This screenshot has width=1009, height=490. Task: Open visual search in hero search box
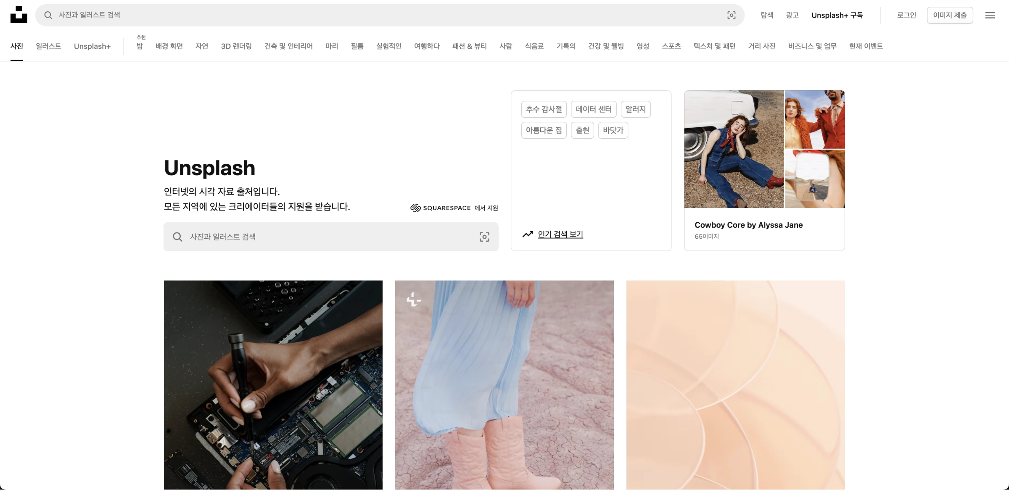484,237
